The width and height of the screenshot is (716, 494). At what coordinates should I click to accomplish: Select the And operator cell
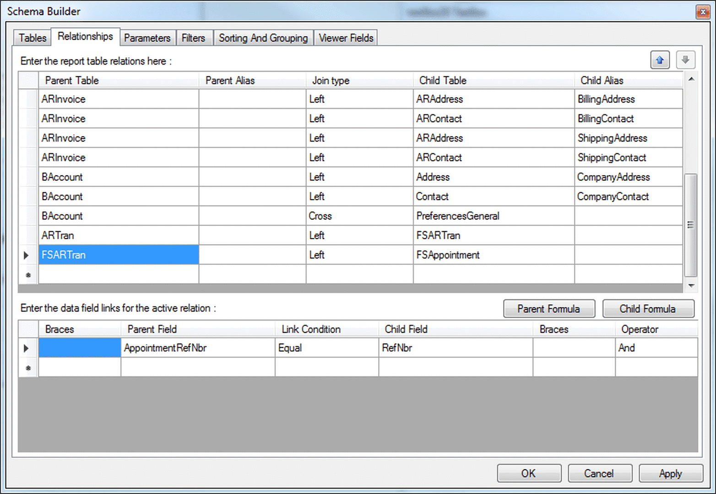[x=655, y=348]
